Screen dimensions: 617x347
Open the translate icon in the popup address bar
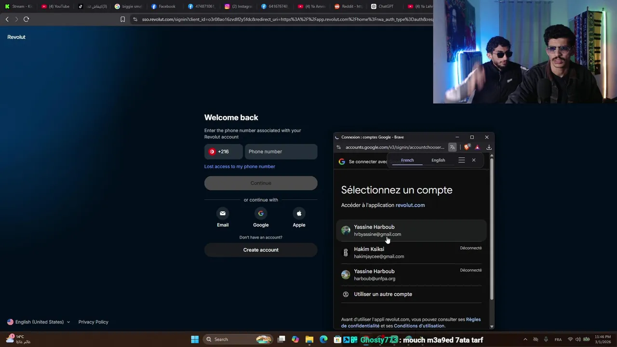click(452, 147)
